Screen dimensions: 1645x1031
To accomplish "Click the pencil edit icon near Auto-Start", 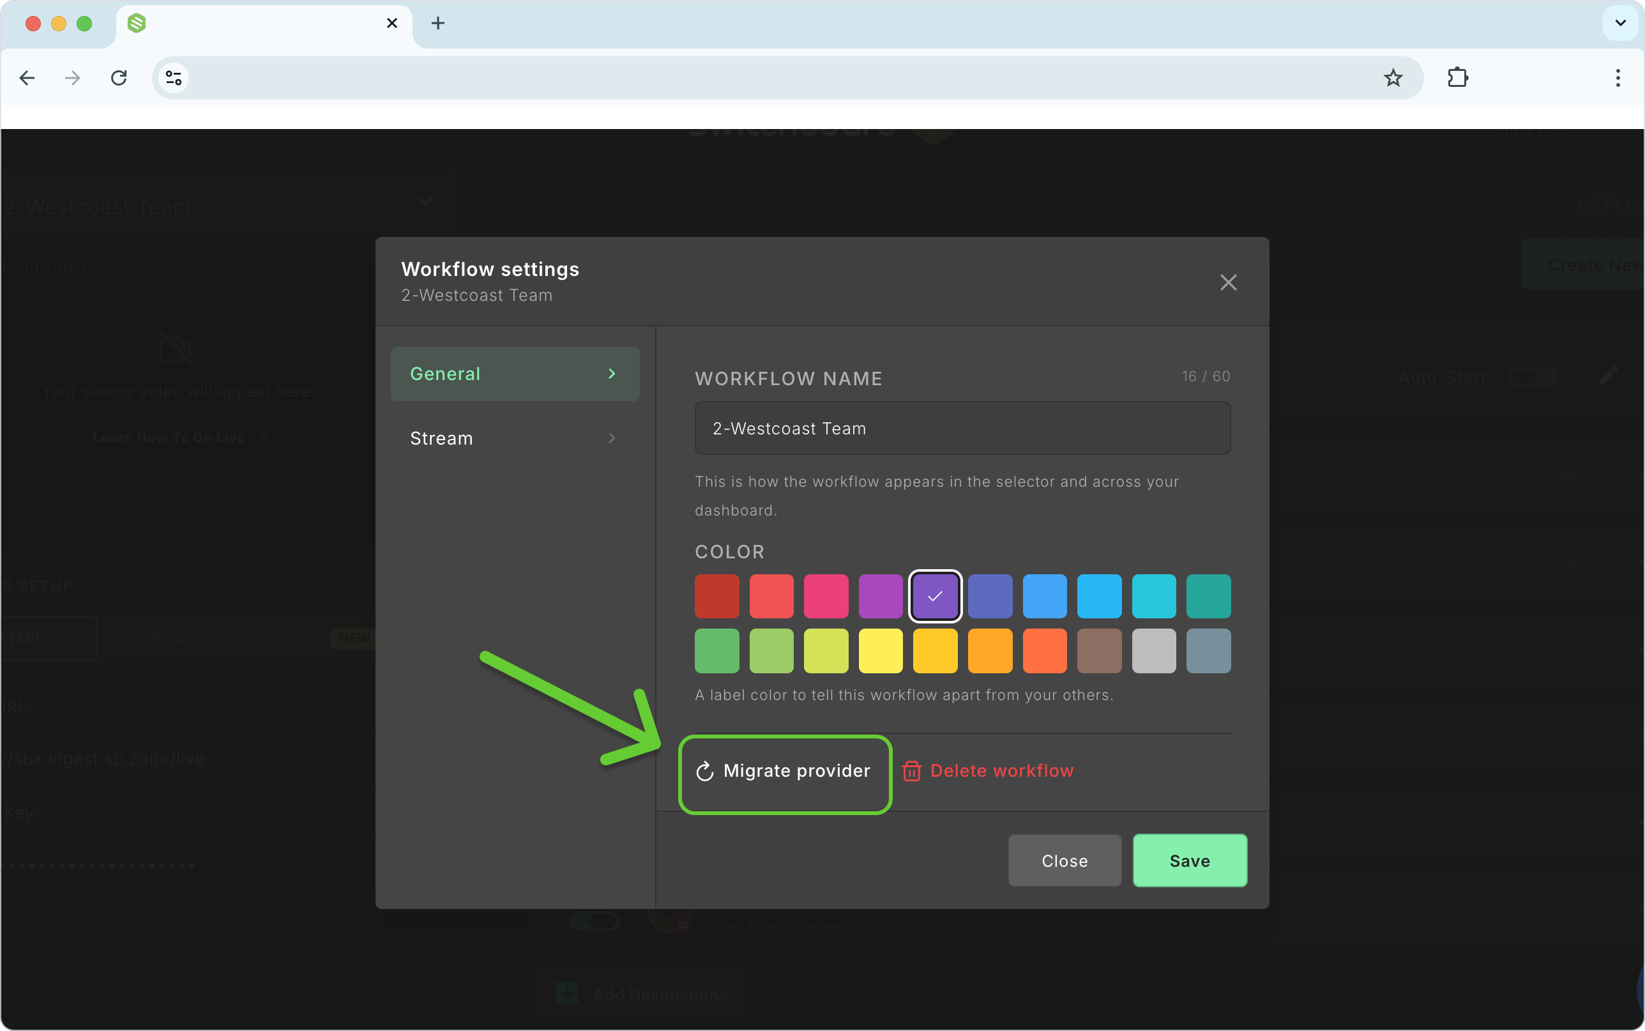I will click(x=1607, y=376).
